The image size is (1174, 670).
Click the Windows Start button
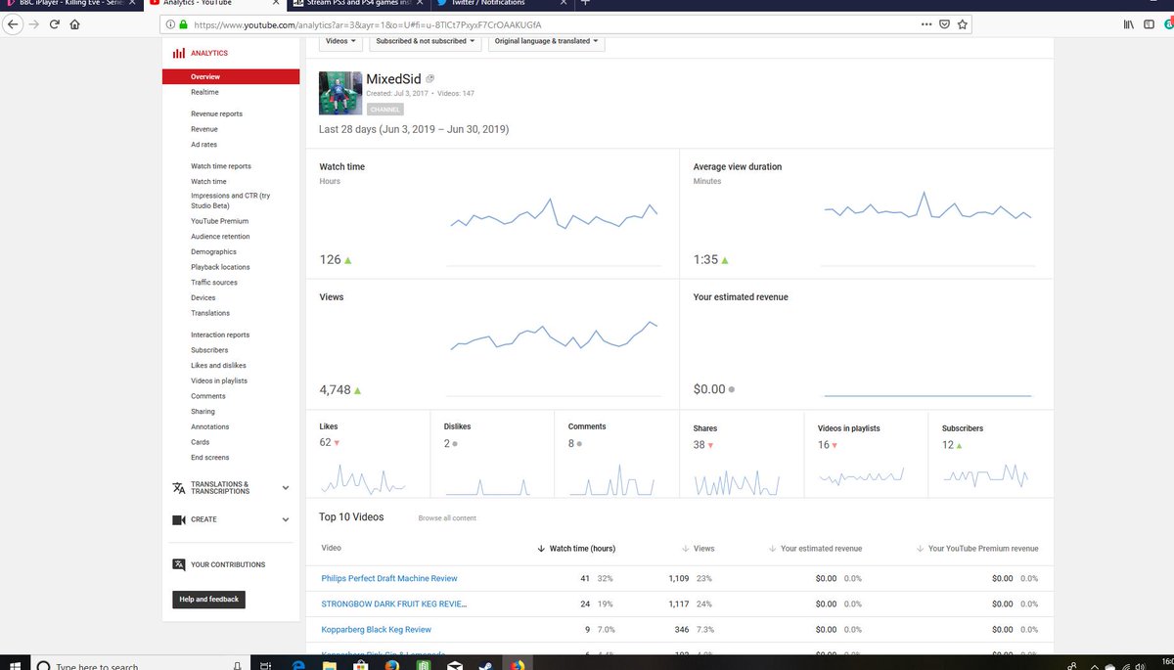click(x=16, y=665)
